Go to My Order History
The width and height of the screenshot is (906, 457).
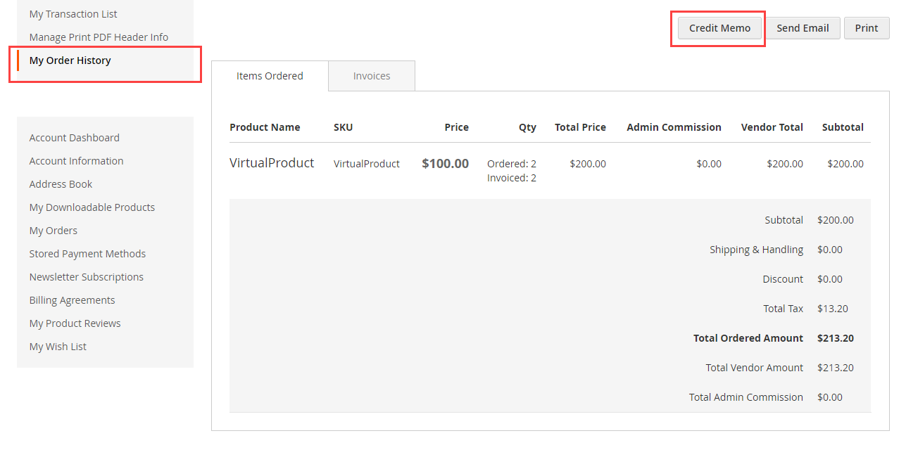tap(70, 60)
